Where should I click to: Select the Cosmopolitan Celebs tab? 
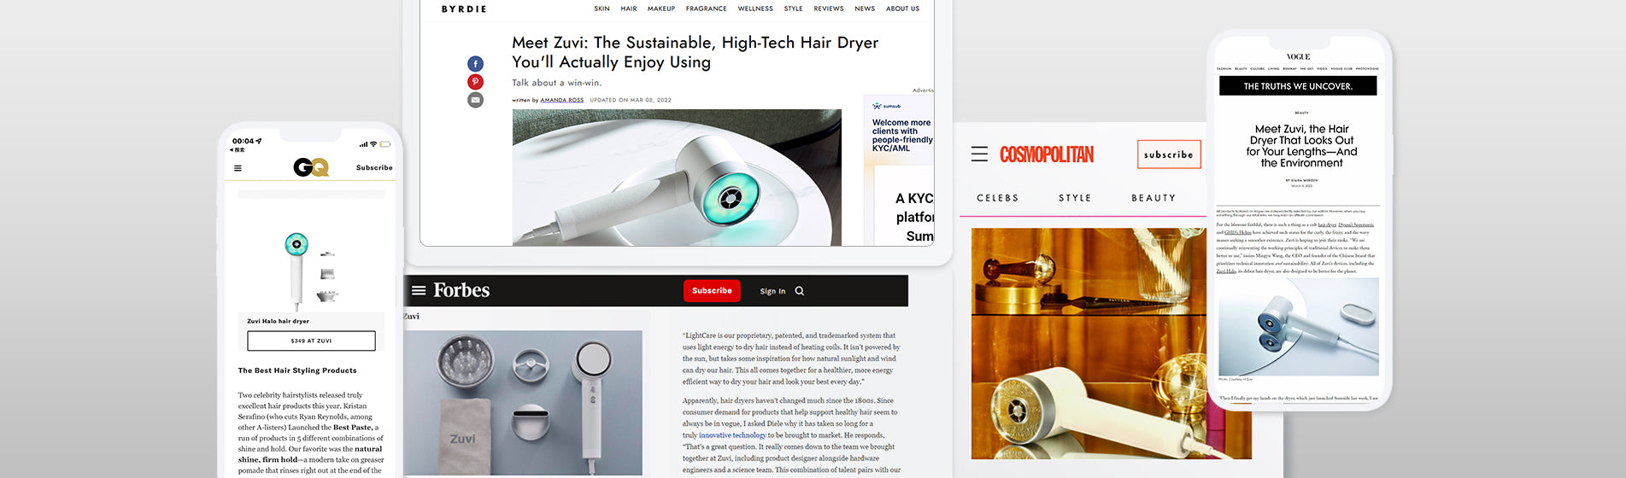coord(998,198)
